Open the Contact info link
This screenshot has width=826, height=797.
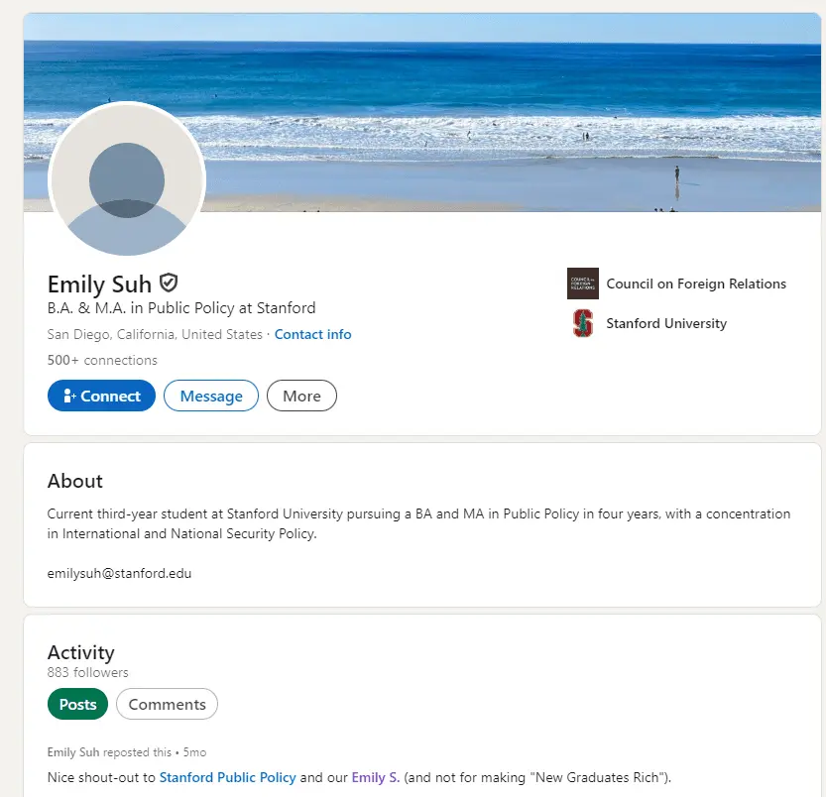(x=312, y=334)
